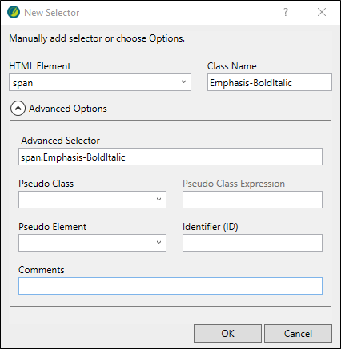341x349 pixels.
Task: Focus the Advanced Selector text box
Action: (170, 157)
